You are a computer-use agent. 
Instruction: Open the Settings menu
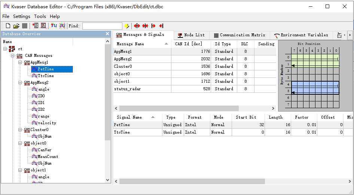click(x=21, y=16)
